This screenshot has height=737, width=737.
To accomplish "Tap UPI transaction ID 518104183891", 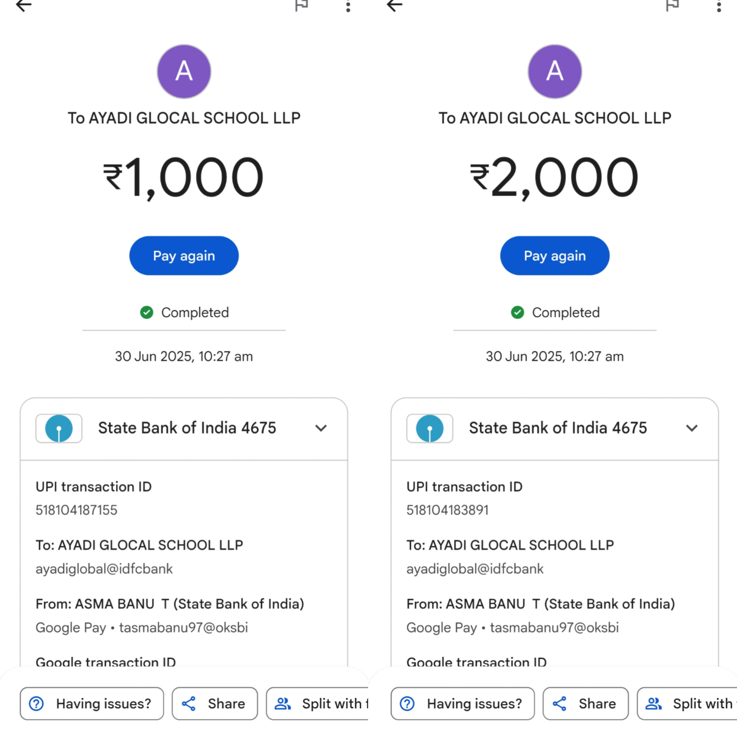I will pyautogui.click(x=447, y=510).
